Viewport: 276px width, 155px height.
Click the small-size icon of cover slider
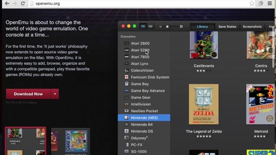coord(160,27)
